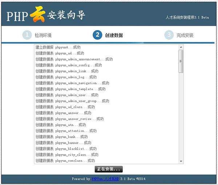The width and height of the screenshot is (218, 185).
Task: Click the 正在安装... button
Action: tap(109, 169)
